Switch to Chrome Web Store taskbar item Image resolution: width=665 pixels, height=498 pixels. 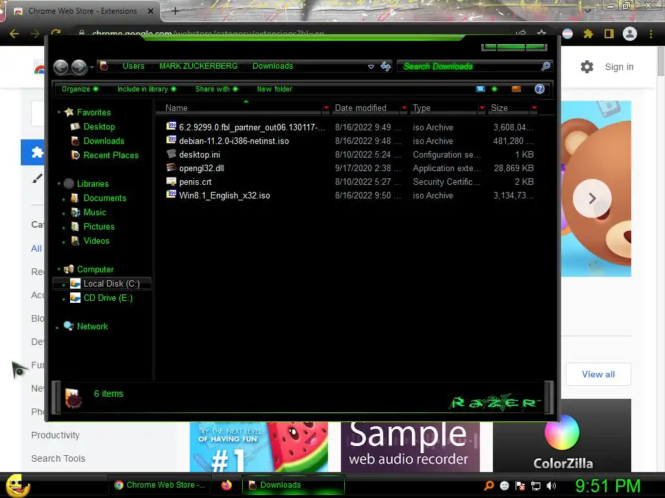[160, 485]
